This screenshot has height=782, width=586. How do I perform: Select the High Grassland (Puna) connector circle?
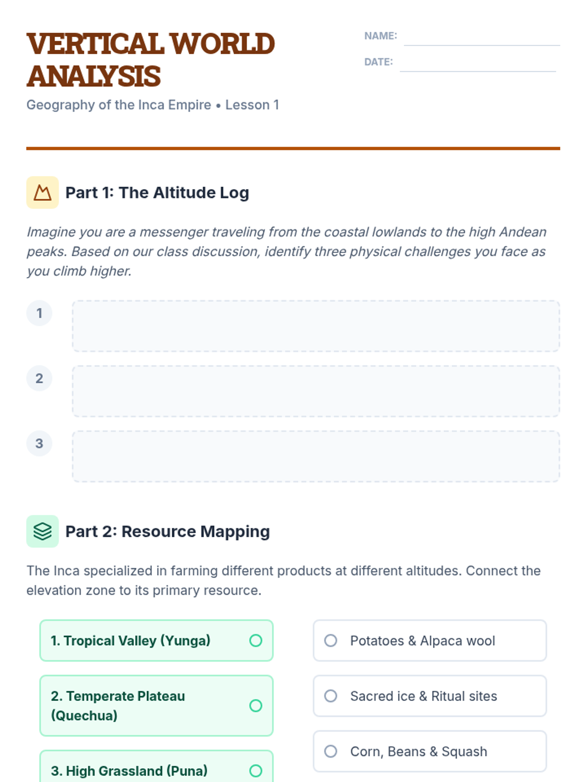coord(256,771)
